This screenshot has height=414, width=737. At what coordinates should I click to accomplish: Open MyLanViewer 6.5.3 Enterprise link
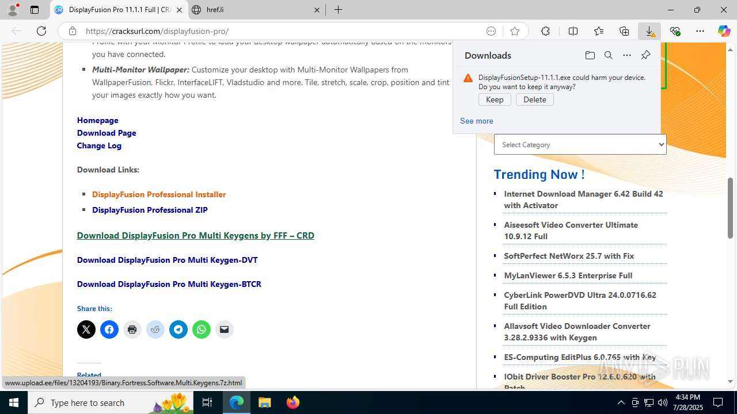568,275
